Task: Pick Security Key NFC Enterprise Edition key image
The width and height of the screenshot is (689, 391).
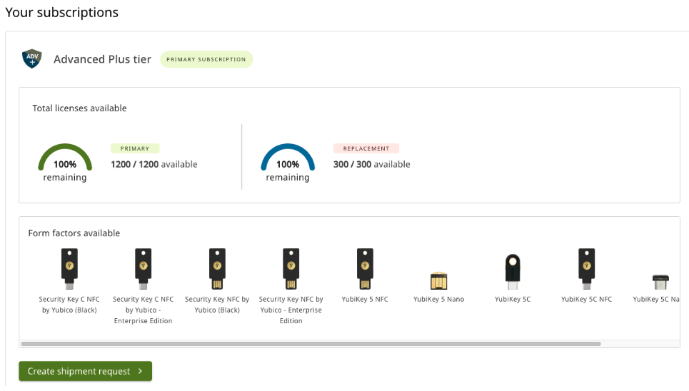Action: [x=291, y=269]
